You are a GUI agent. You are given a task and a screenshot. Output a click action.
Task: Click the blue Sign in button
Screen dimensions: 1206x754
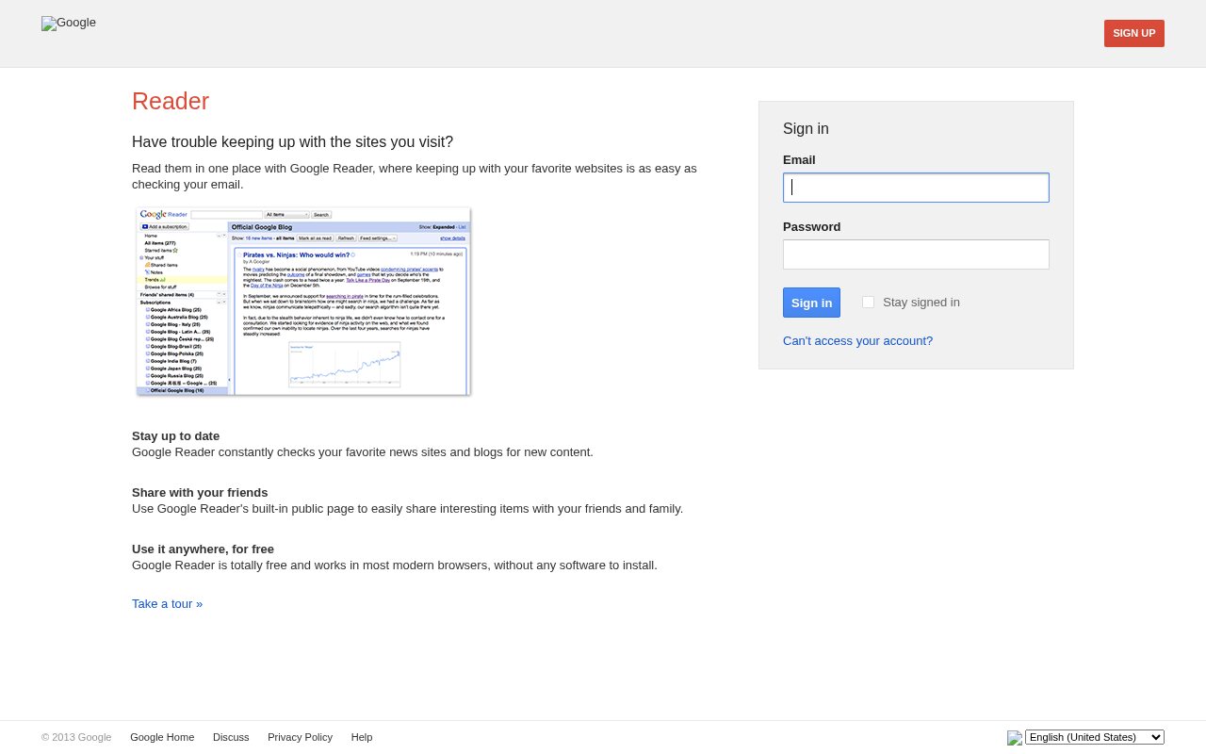pyautogui.click(x=811, y=303)
